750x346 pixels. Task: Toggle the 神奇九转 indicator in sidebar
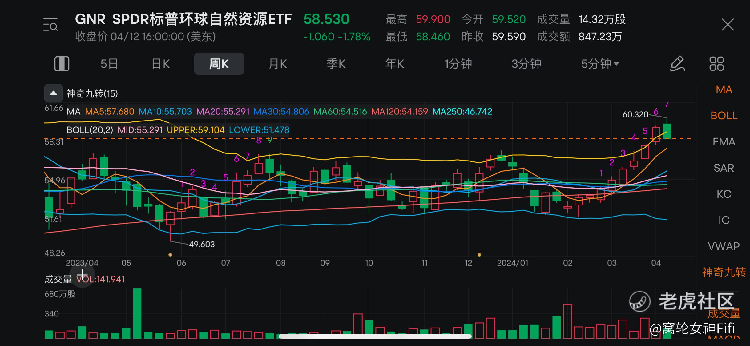click(x=724, y=272)
